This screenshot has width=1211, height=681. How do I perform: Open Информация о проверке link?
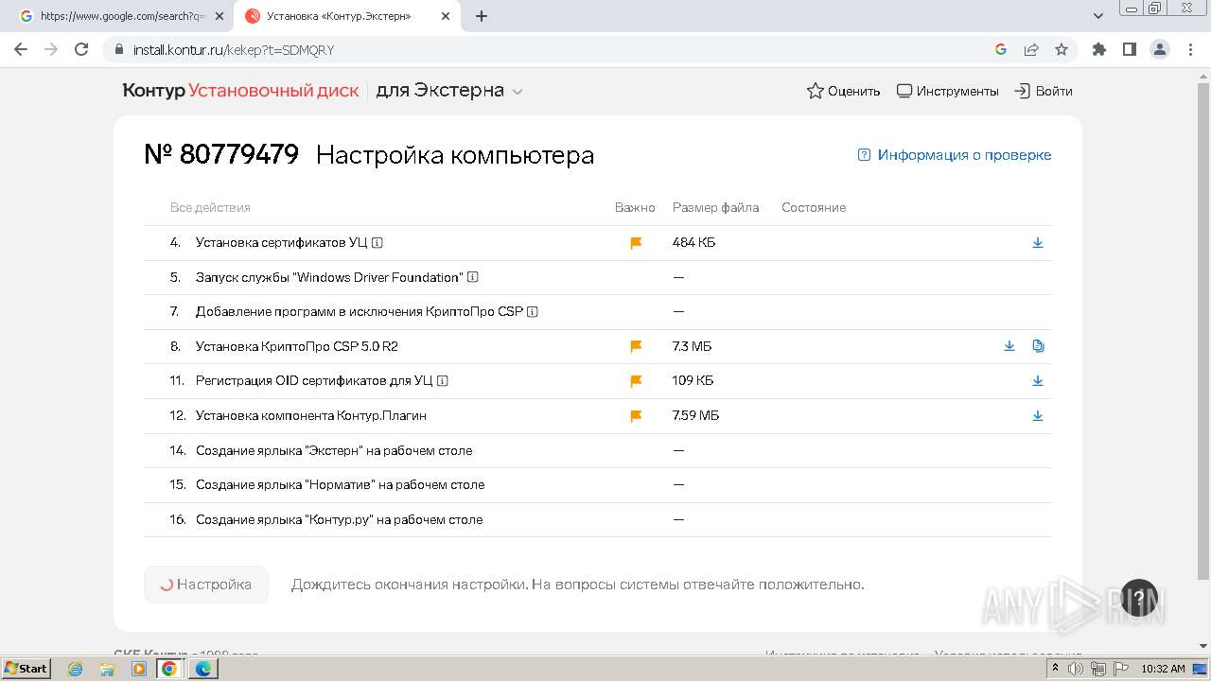coord(954,155)
